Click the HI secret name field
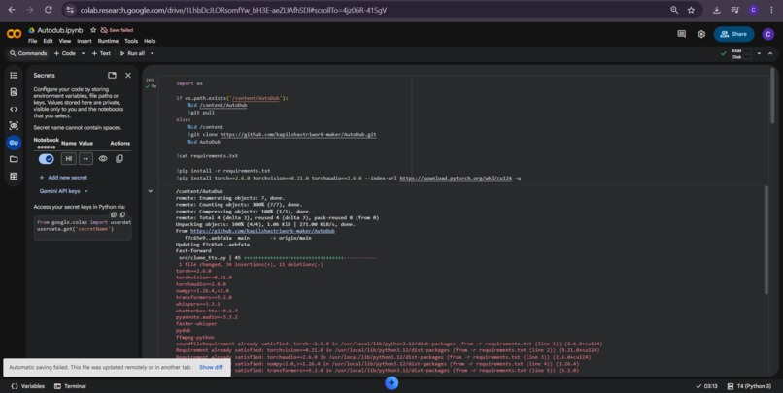Viewport: 783px width, 393px height. point(68,158)
